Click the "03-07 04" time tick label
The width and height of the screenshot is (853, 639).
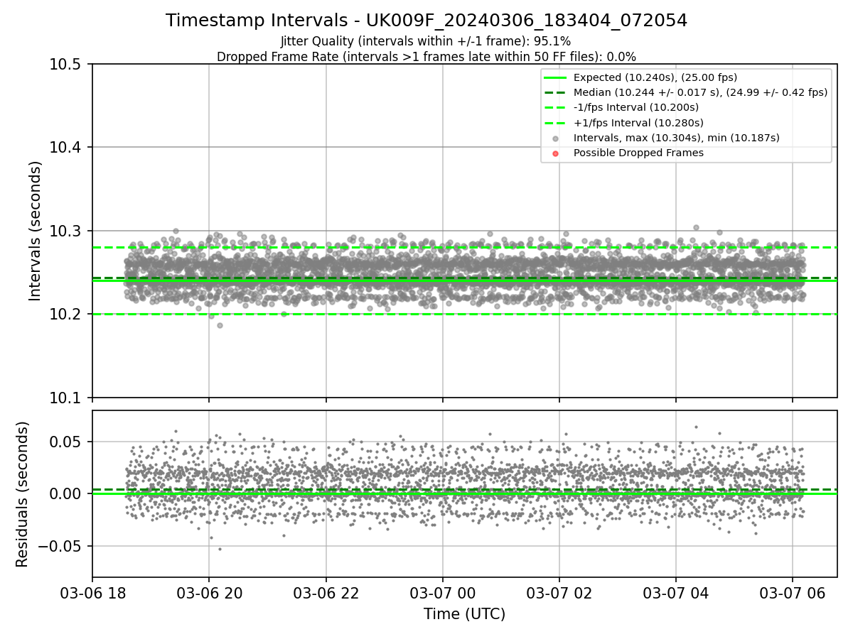[676, 592]
